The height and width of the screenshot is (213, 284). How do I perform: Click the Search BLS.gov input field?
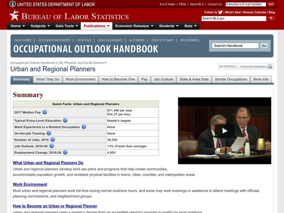click(x=234, y=18)
